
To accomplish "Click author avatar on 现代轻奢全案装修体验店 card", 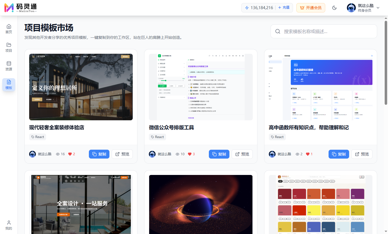I will tap(32, 154).
